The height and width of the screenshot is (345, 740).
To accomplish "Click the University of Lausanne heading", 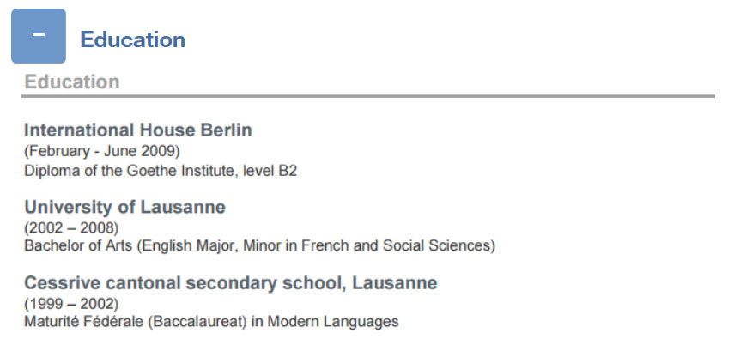I will pyautogui.click(x=125, y=207).
